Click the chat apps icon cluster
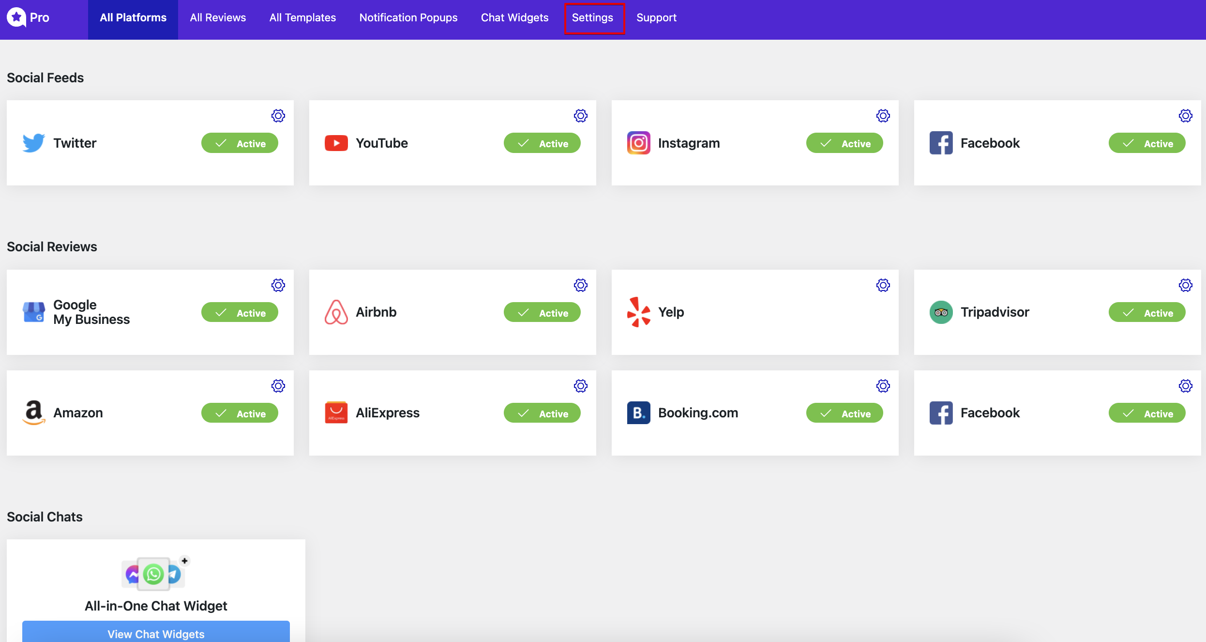 coord(155,573)
